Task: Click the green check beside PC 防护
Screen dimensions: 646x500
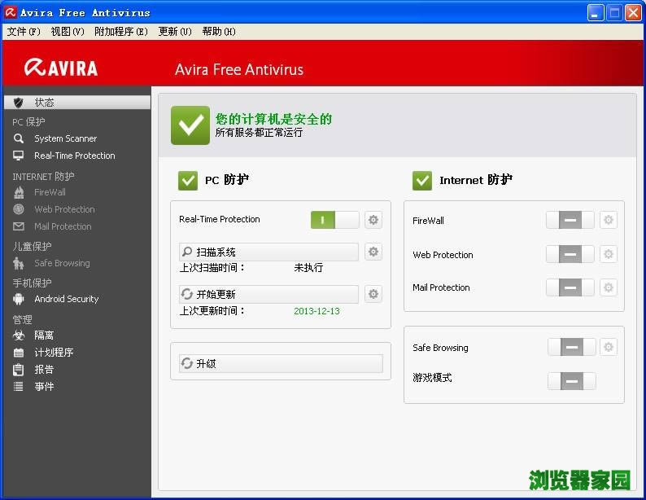Action: [x=188, y=180]
